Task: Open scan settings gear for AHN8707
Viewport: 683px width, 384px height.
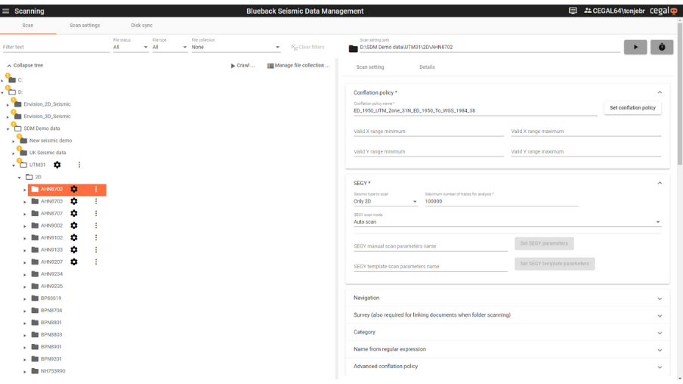Action: (74, 214)
